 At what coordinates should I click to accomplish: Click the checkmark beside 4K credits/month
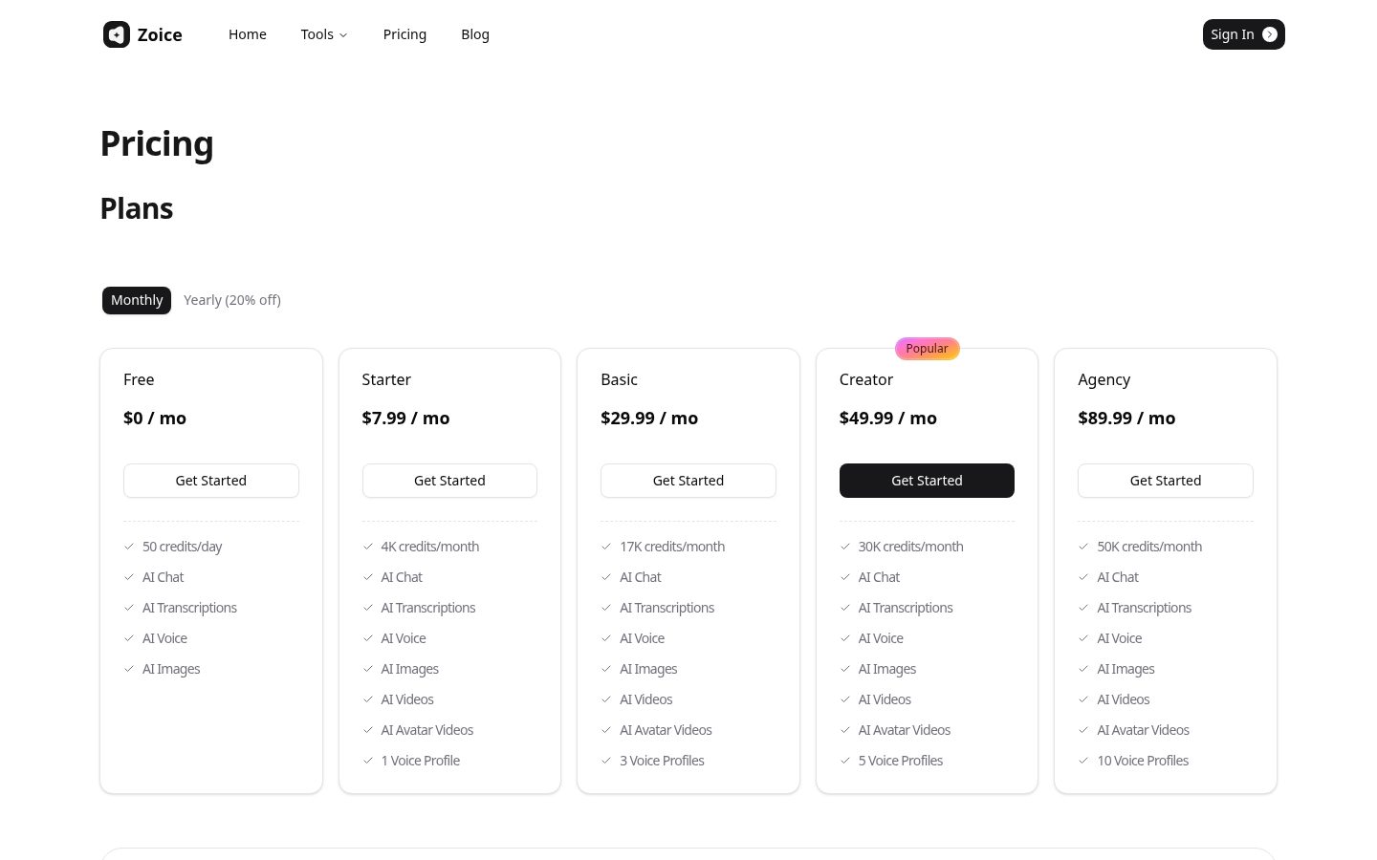[x=368, y=547]
